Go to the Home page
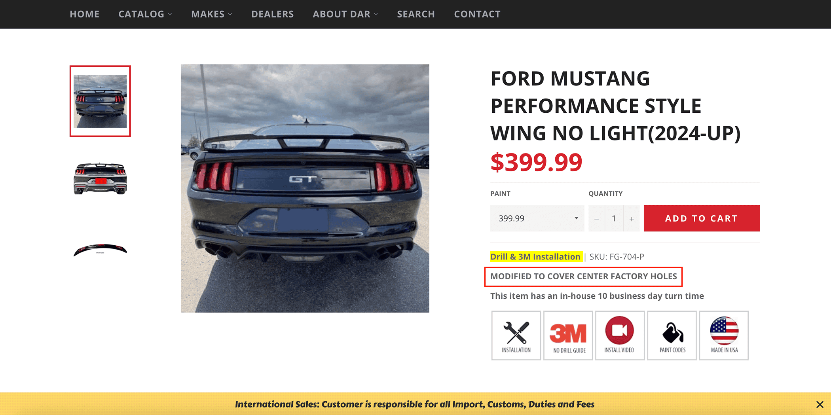The width and height of the screenshot is (831, 415). pos(85,14)
